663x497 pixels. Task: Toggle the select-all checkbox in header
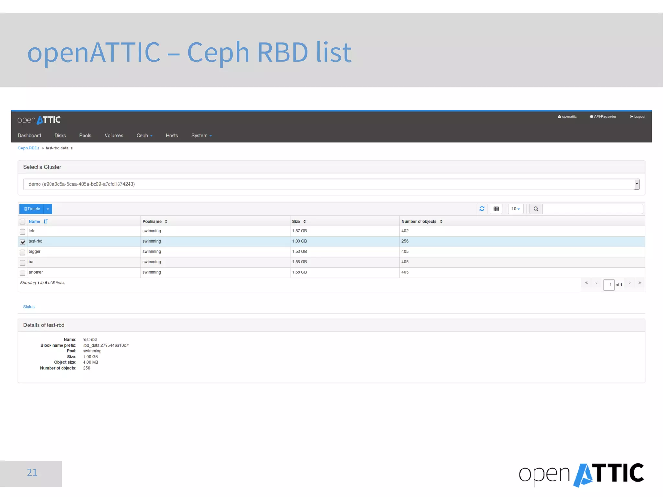[22, 222]
